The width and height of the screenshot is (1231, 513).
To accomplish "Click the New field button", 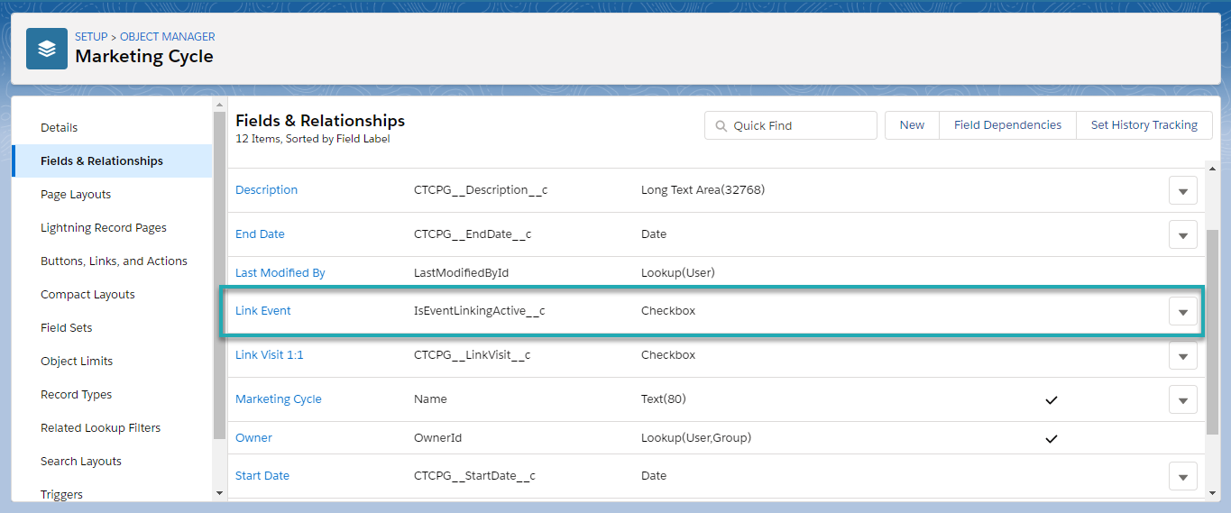I will (x=912, y=125).
